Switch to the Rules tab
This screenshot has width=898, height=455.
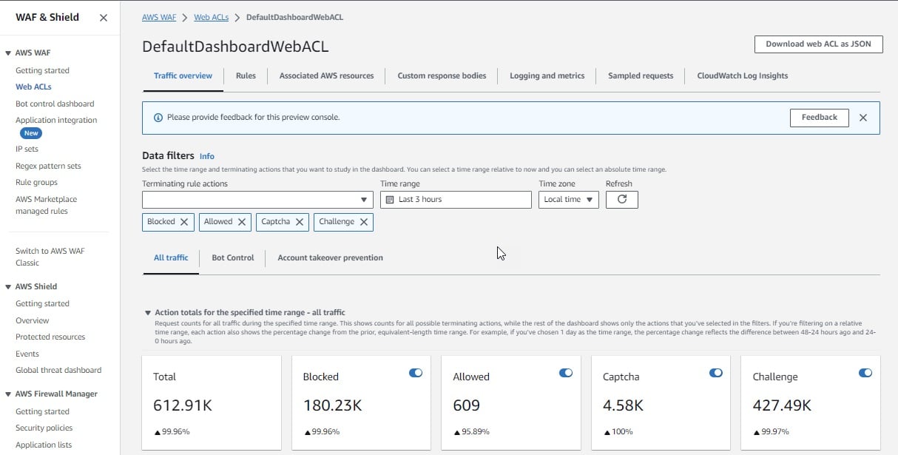pyautogui.click(x=246, y=75)
